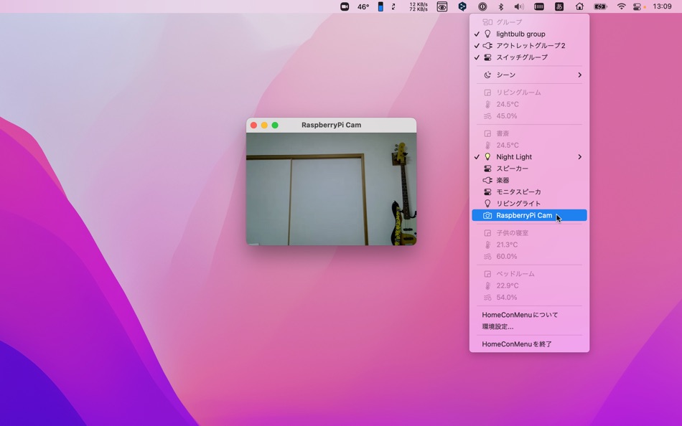The image size is (682, 426).
Task: Click the Zoom camera menu bar icon
Action: (345, 6)
